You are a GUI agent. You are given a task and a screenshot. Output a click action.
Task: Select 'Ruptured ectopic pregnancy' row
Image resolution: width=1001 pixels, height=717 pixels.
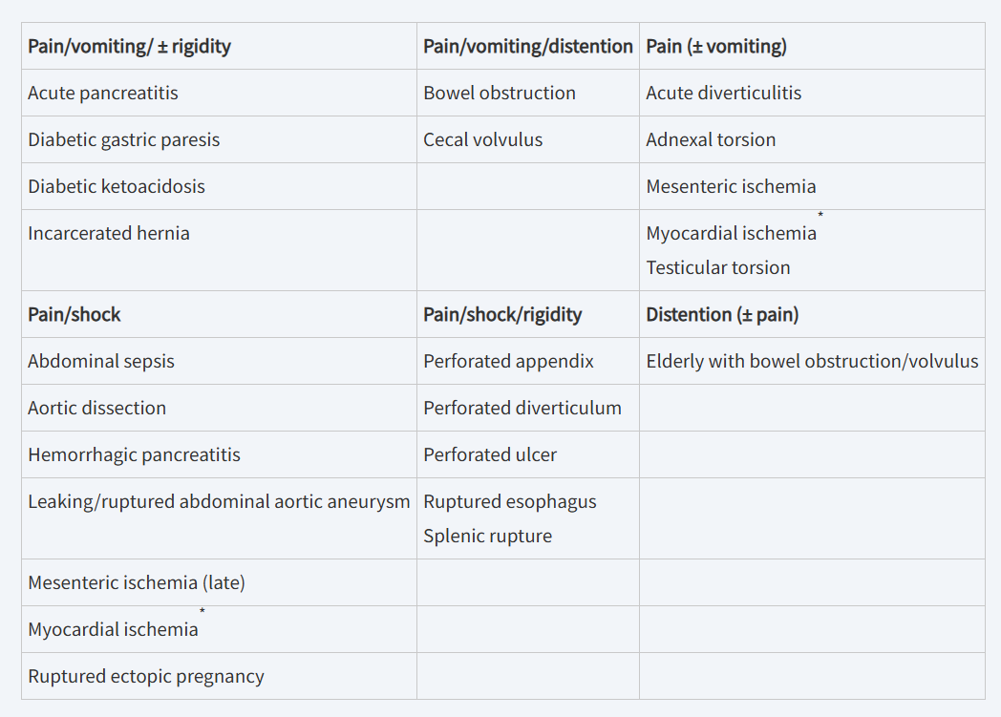[x=219, y=676]
